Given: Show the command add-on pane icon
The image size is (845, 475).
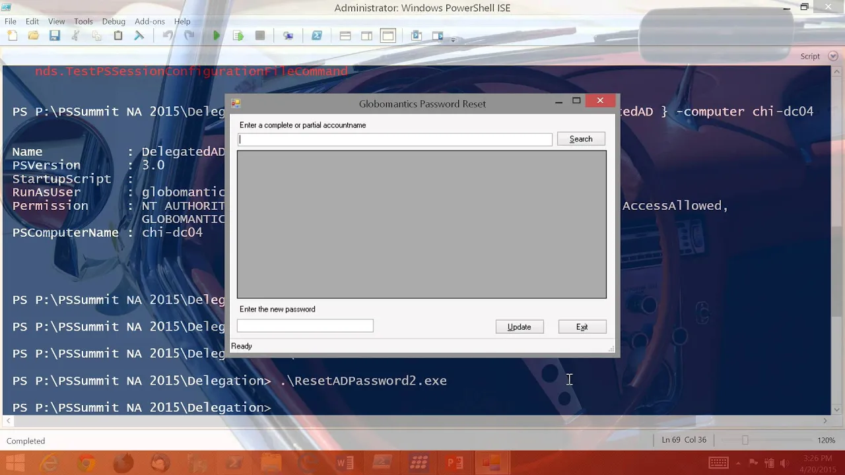Looking at the screenshot, I should pos(437,36).
